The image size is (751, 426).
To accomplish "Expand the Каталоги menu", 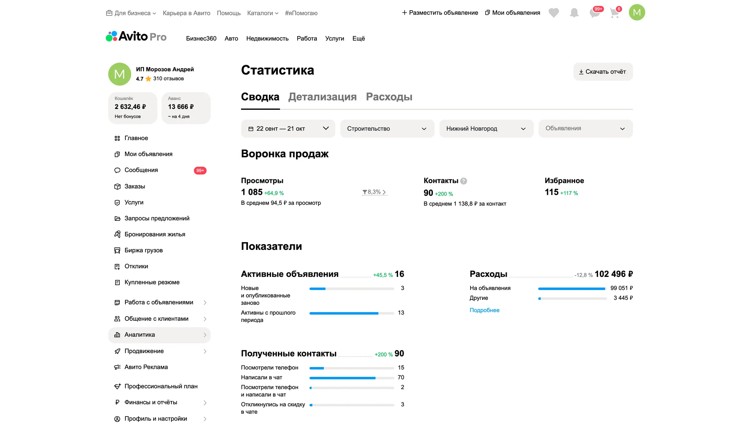I will tap(263, 13).
